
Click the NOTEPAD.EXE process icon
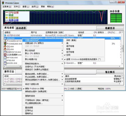pos(5,35)
